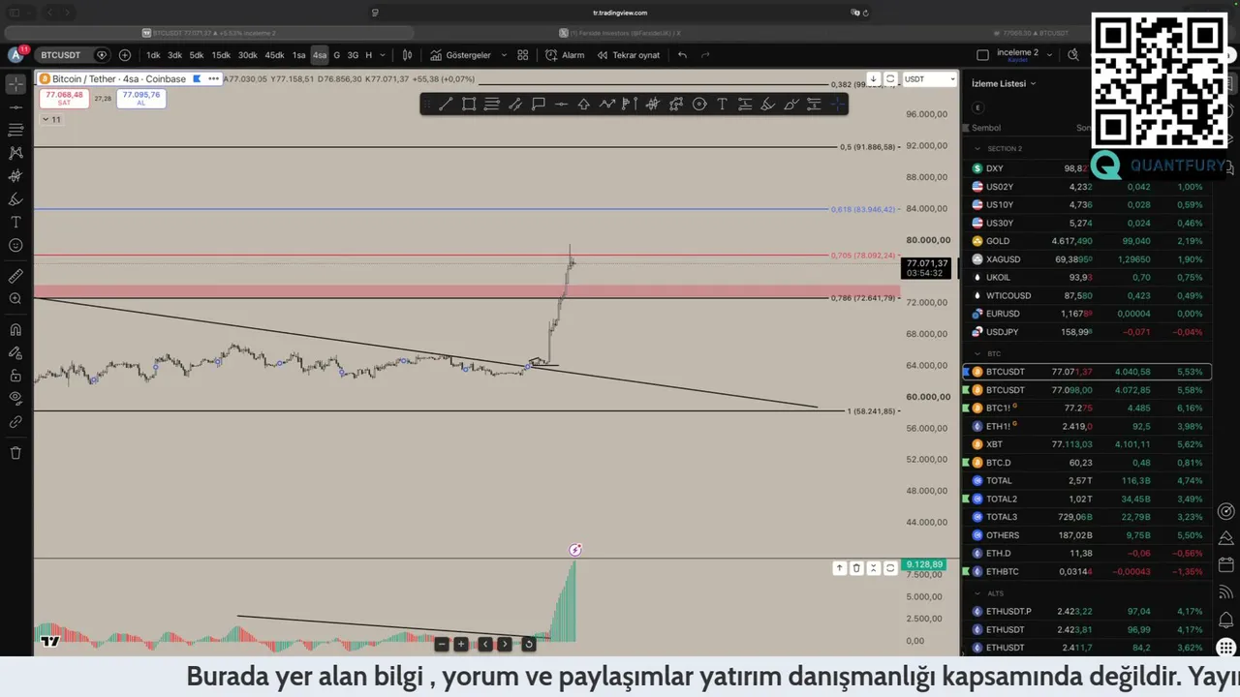This screenshot has height=697, width=1240.
Task: Select the ruler Measure tool
Action: [15, 276]
